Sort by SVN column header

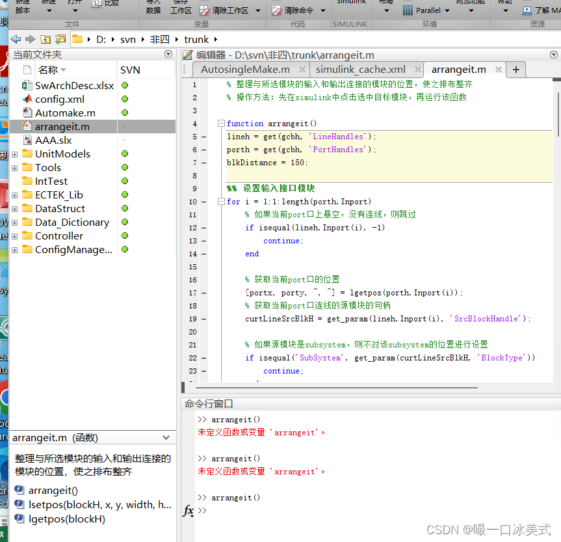point(146,70)
